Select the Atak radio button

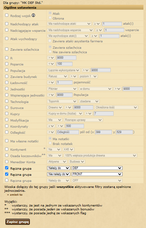click(50, 13)
